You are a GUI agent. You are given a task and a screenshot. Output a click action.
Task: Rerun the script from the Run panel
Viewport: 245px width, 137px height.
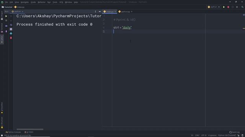pyautogui.click(x=6, y=16)
